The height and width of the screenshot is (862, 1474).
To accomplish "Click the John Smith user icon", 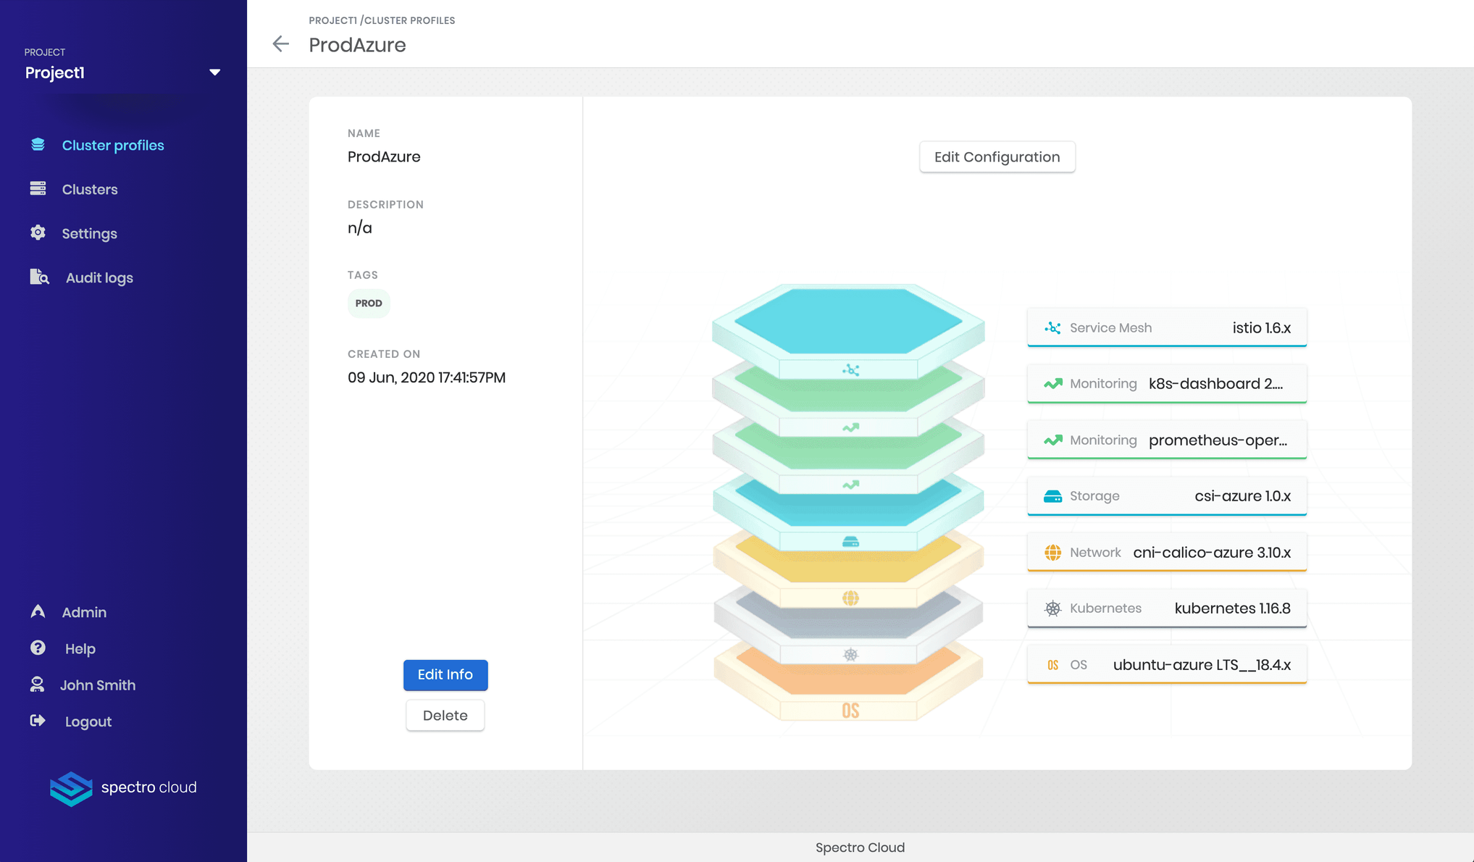I will 37,684.
